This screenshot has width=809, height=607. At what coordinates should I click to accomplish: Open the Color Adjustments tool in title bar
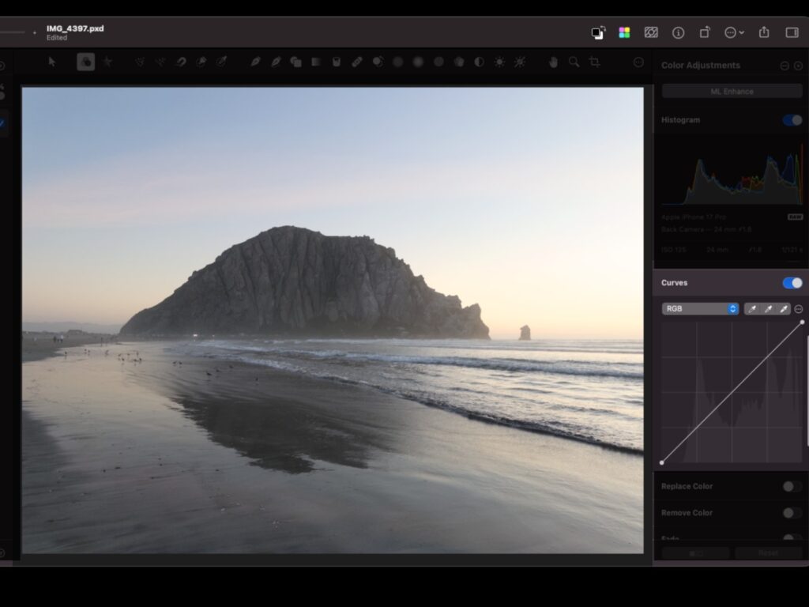[x=624, y=32]
